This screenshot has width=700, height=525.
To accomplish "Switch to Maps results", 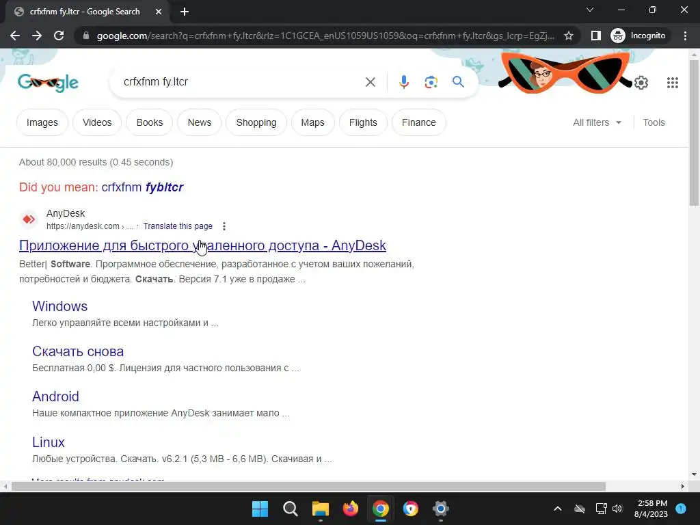I will click(312, 122).
